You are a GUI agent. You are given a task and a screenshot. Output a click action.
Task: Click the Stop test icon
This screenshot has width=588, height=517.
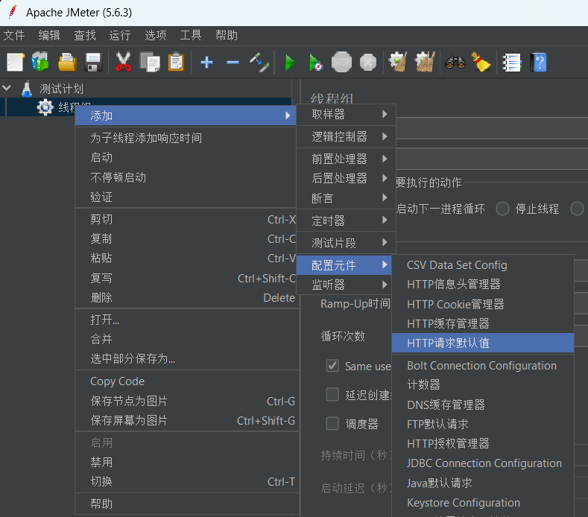341,62
